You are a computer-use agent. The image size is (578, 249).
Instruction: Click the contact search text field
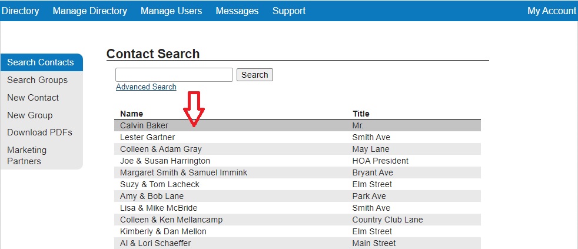tap(174, 75)
